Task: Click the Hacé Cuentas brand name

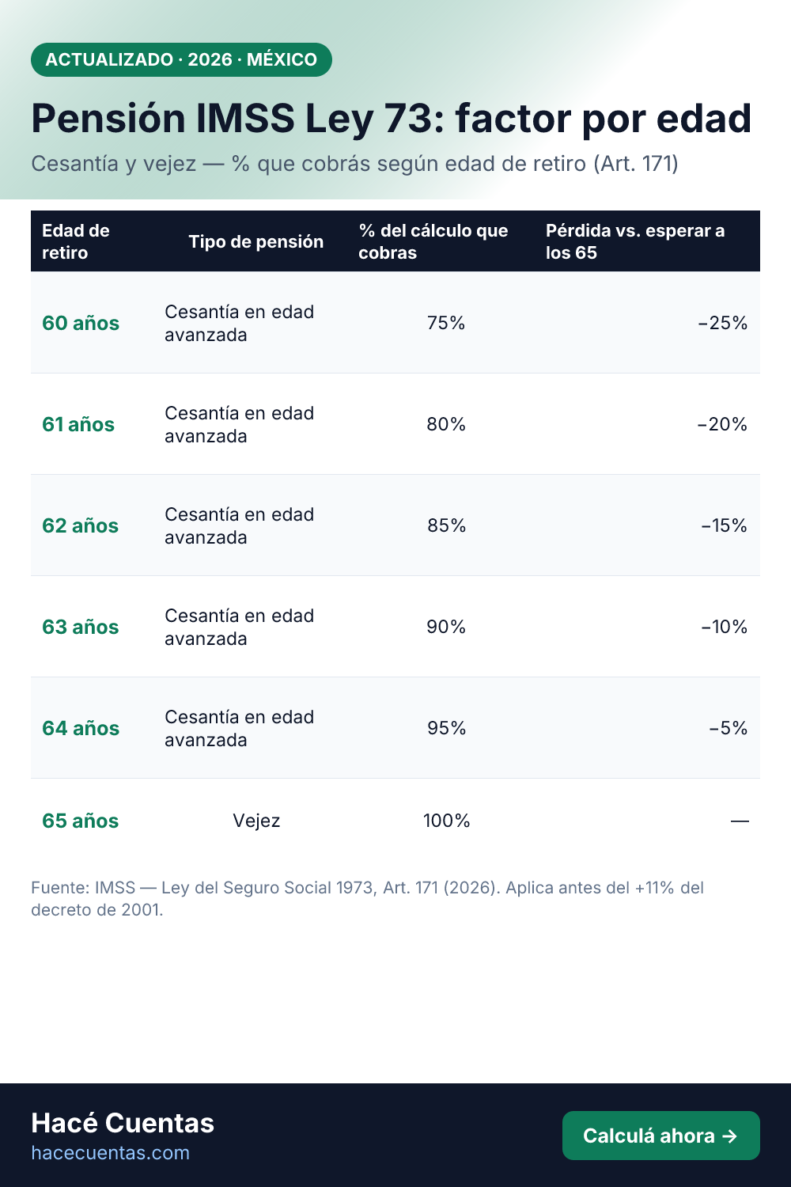Action: [123, 1123]
